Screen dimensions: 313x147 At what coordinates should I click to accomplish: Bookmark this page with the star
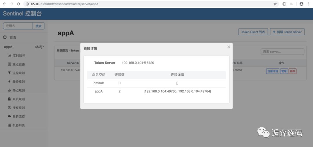[275, 4]
